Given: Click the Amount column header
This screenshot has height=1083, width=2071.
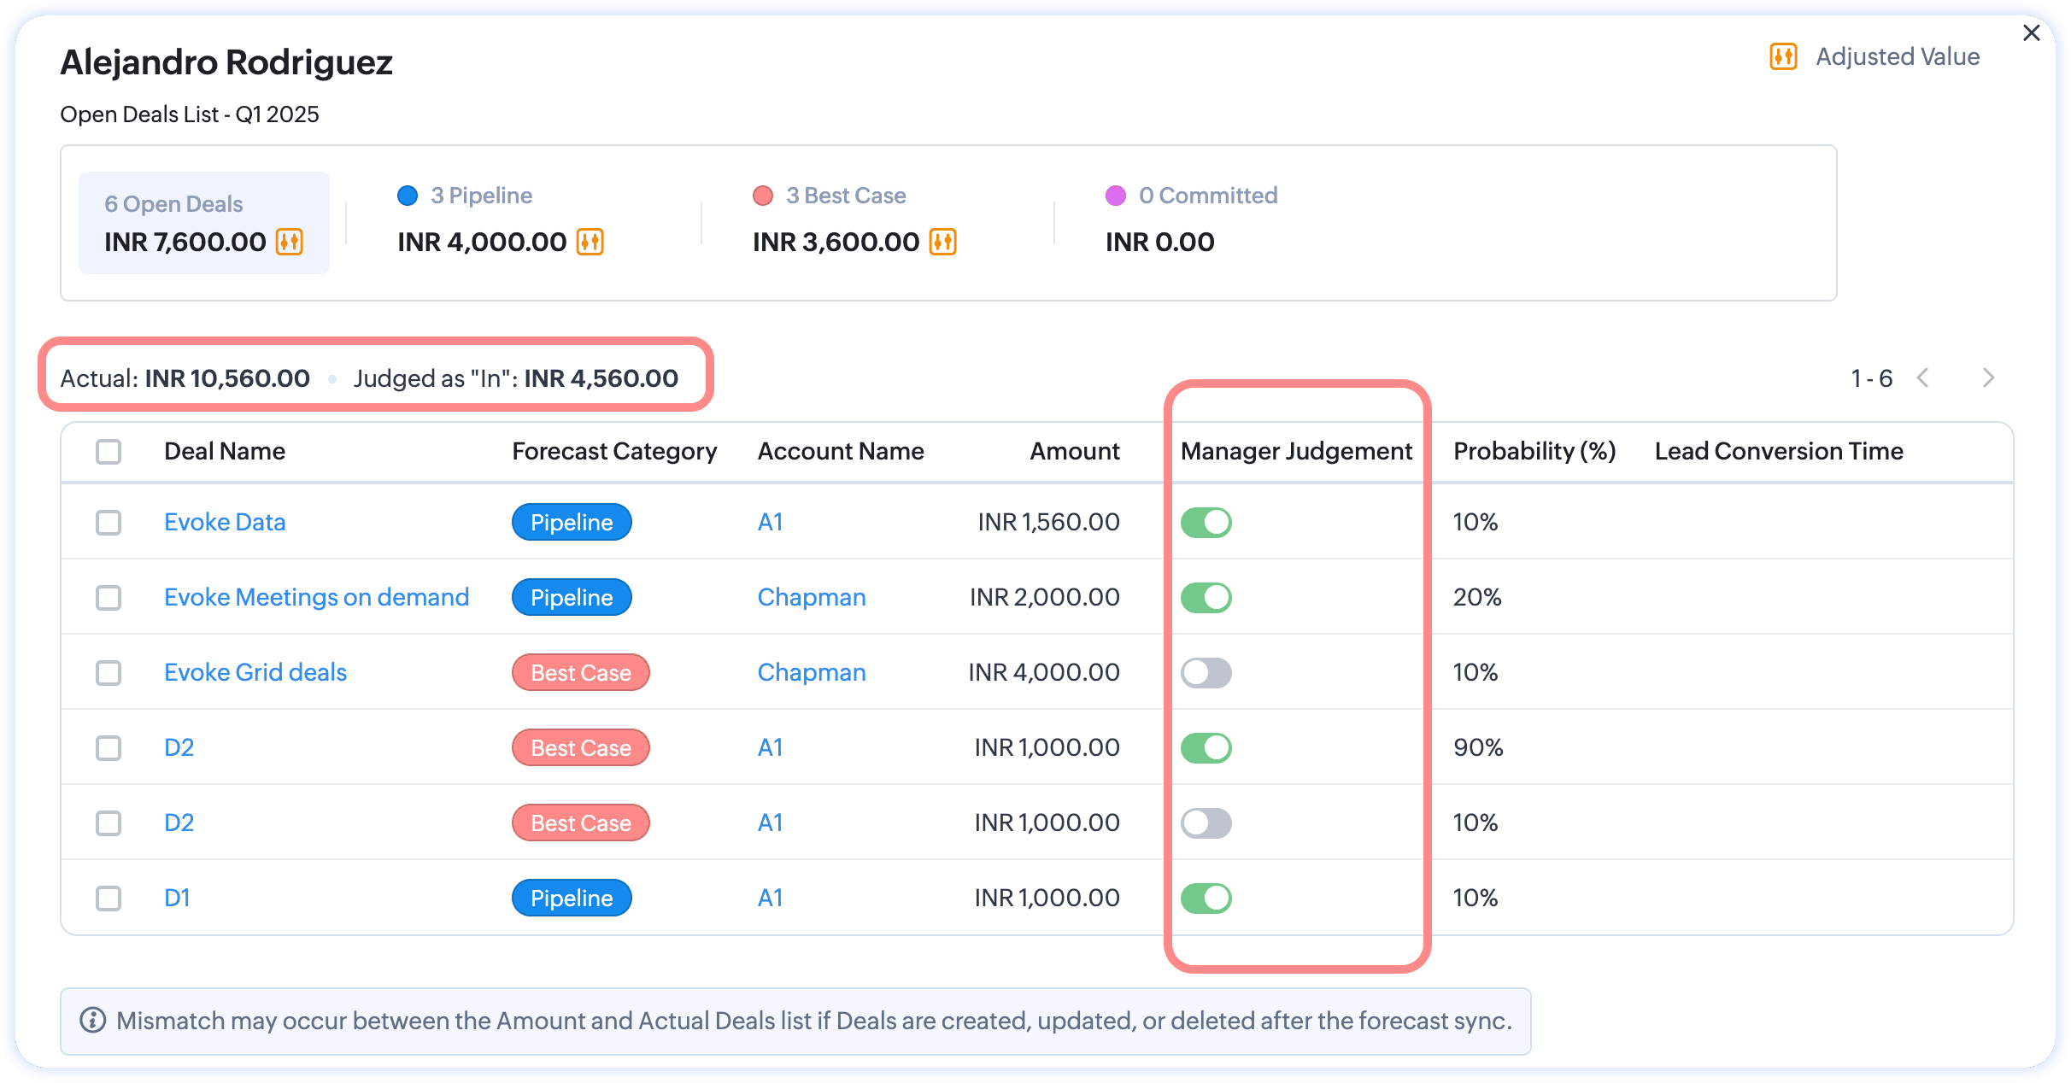Looking at the screenshot, I should click(x=1074, y=451).
